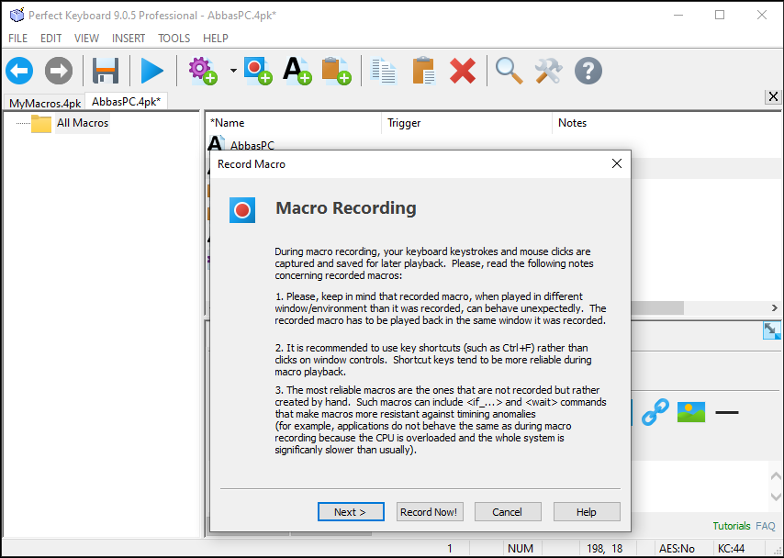The image size is (784, 558).
Task: Open the TOOLS menu
Action: (174, 38)
